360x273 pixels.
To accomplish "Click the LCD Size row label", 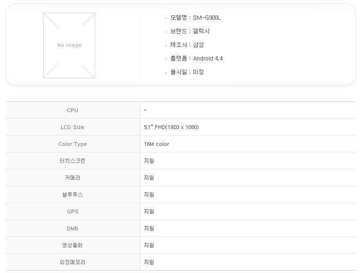I will [72, 127].
